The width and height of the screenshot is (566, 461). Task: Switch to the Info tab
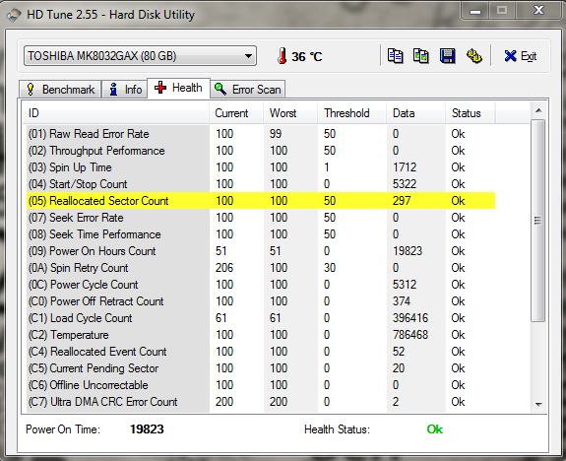point(125,90)
